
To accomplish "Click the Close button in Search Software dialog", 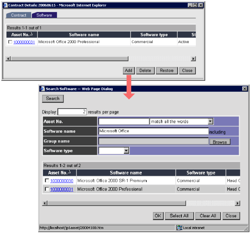I will 231,216.
